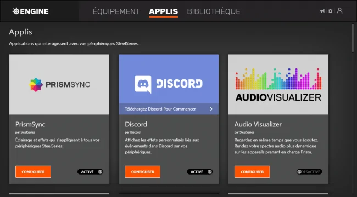Open the settings gear icon
Screen dimensions: 357x197
pos(330,11)
